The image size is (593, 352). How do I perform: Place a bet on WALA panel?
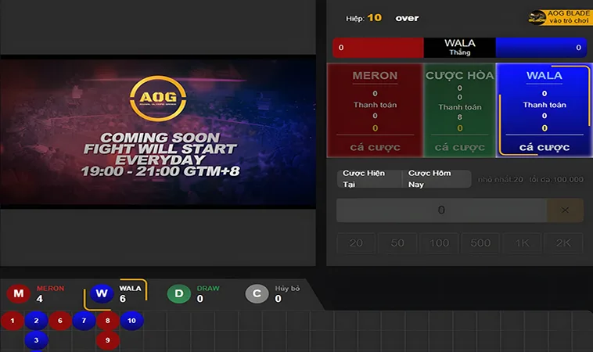[x=544, y=147]
